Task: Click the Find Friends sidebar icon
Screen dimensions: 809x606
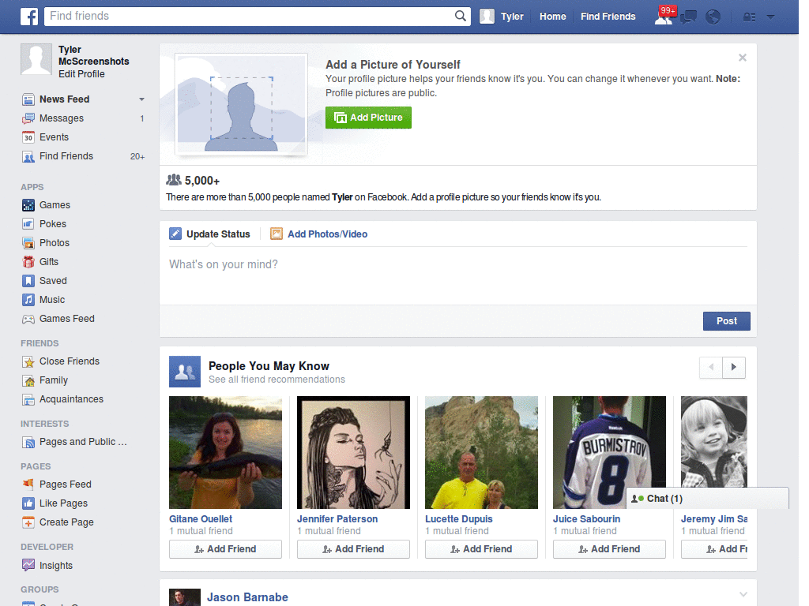Action: click(28, 157)
